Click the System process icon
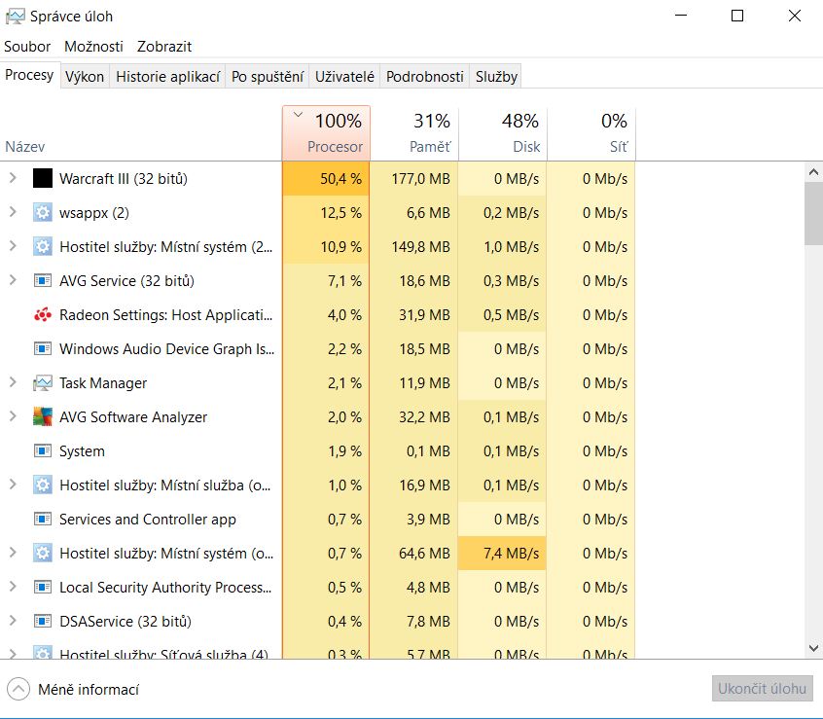This screenshot has width=823, height=719. click(x=43, y=451)
